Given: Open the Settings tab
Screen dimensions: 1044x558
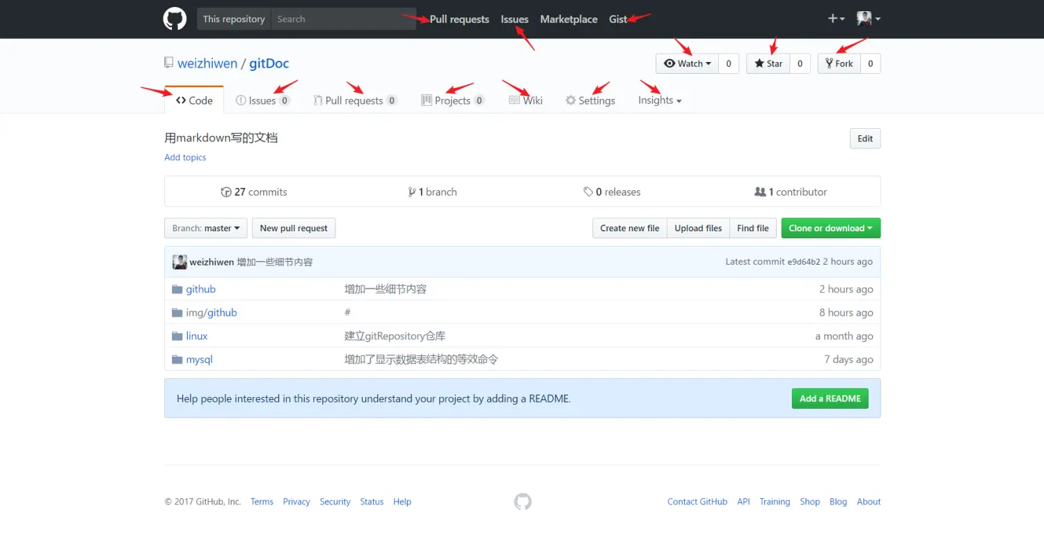Looking at the screenshot, I should point(590,100).
